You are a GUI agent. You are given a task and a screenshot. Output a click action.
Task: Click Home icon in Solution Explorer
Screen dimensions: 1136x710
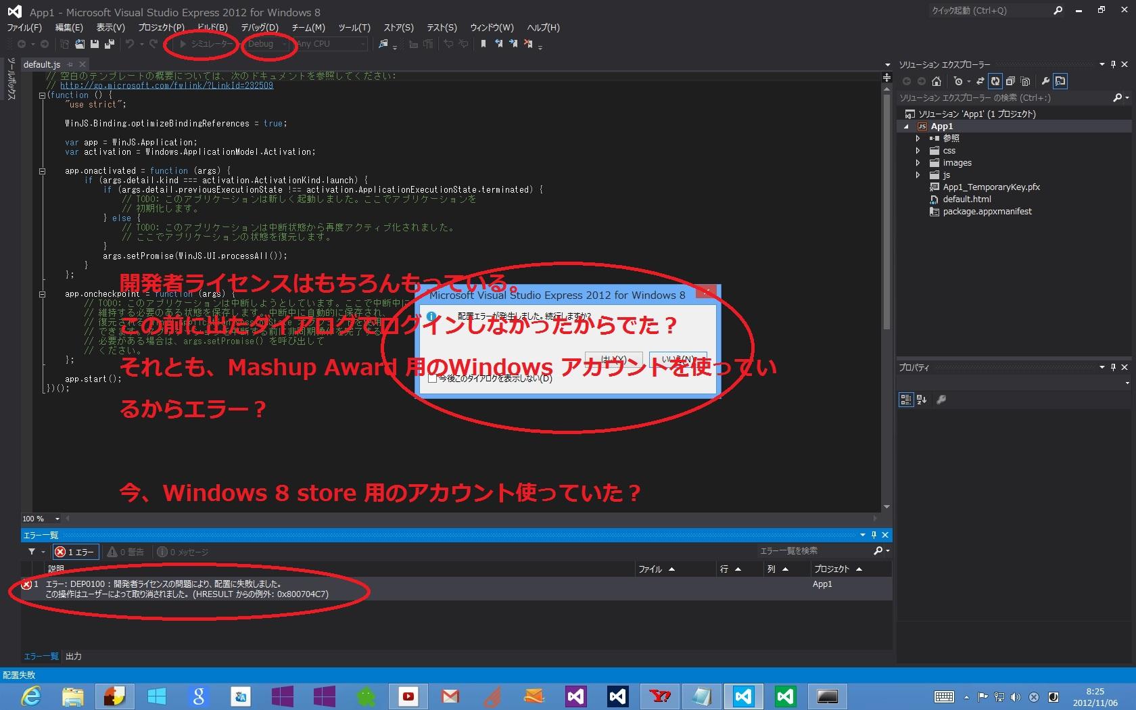point(937,81)
